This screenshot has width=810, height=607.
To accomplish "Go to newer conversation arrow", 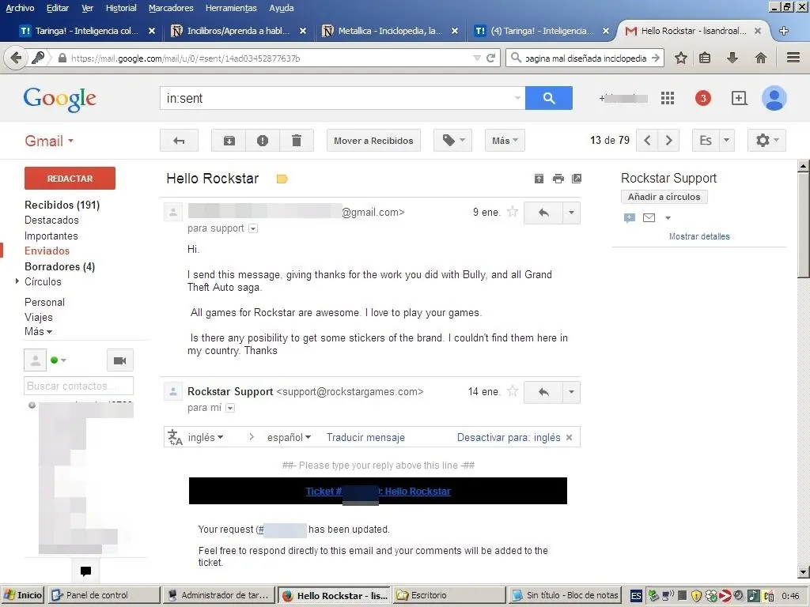I will [647, 141].
